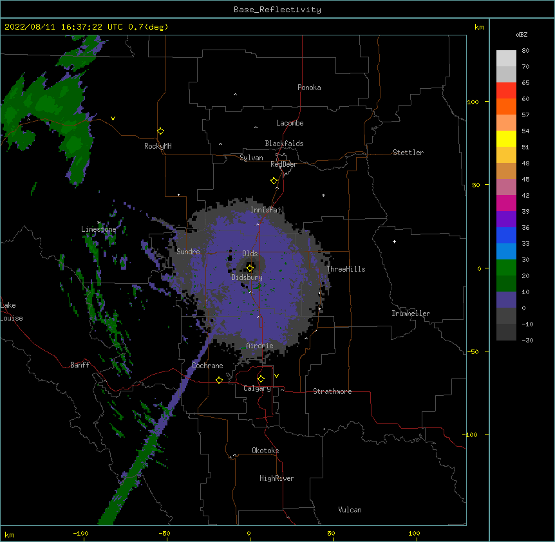
Task: Click the -30 value in the dBZ legend
Action: [x=527, y=341]
